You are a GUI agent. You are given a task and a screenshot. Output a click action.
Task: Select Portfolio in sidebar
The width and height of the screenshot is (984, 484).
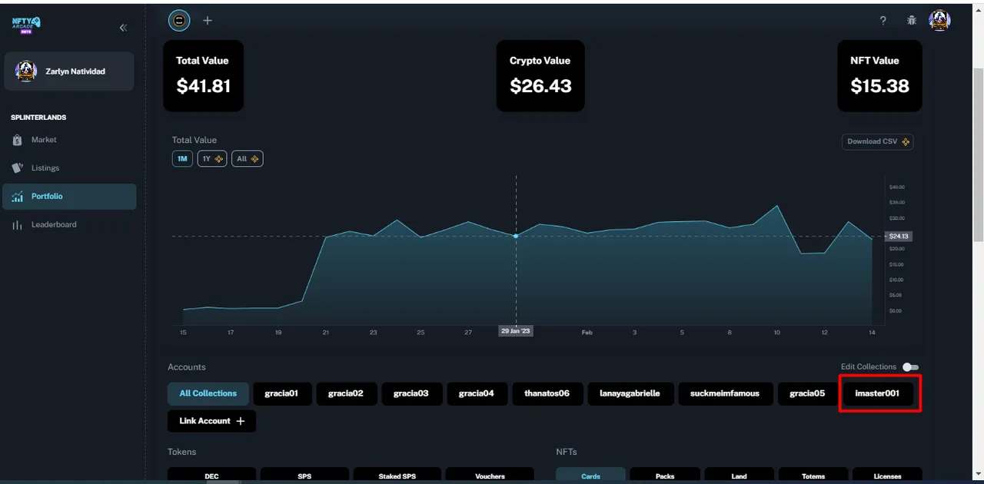tap(69, 197)
